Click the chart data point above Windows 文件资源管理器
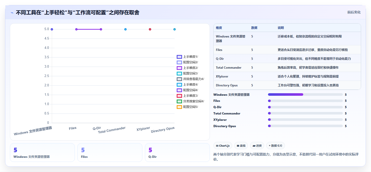Image resolution: width=371 pixels, height=172 pixels. (x=52, y=29)
